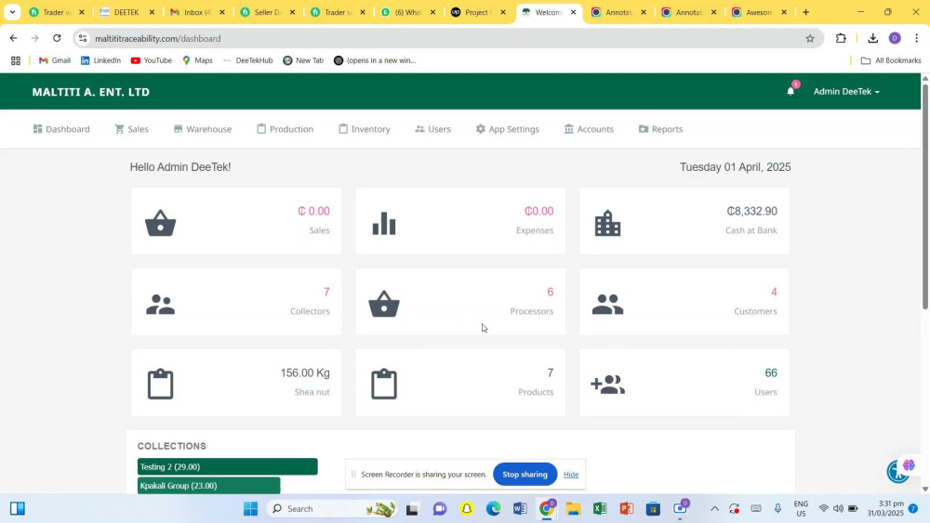
Task: Open PowerPoint from the taskbar
Action: coord(626,509)
